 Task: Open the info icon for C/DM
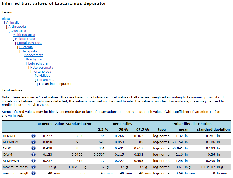[x=33, y=148]
